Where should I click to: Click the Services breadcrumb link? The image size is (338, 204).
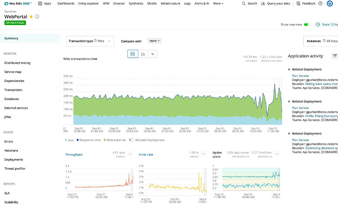click(10, 11)
